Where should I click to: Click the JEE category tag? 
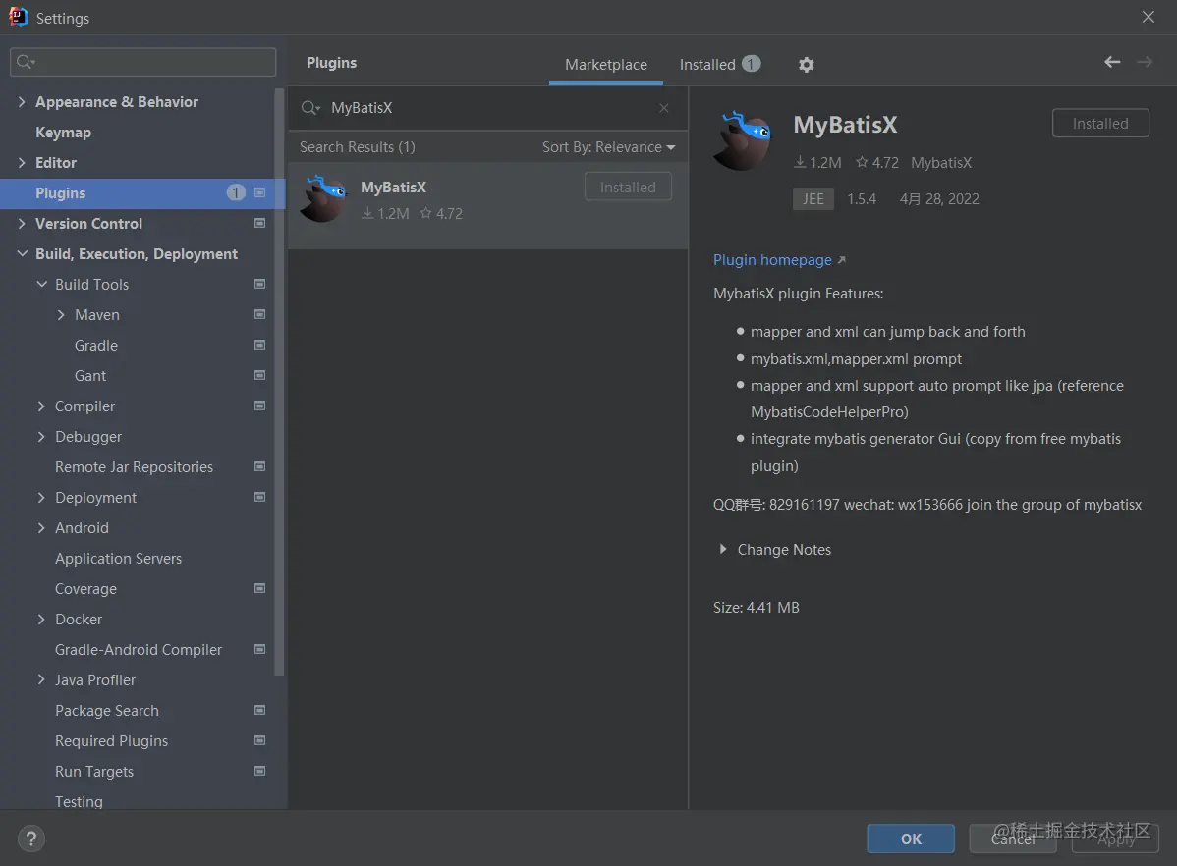813,199
